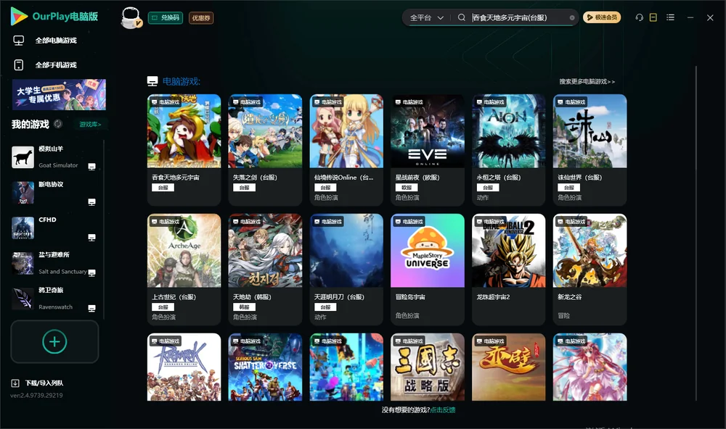The width and height of the screenshot is (726, 429).
Task: Focus the search input field
Action: 520,17
